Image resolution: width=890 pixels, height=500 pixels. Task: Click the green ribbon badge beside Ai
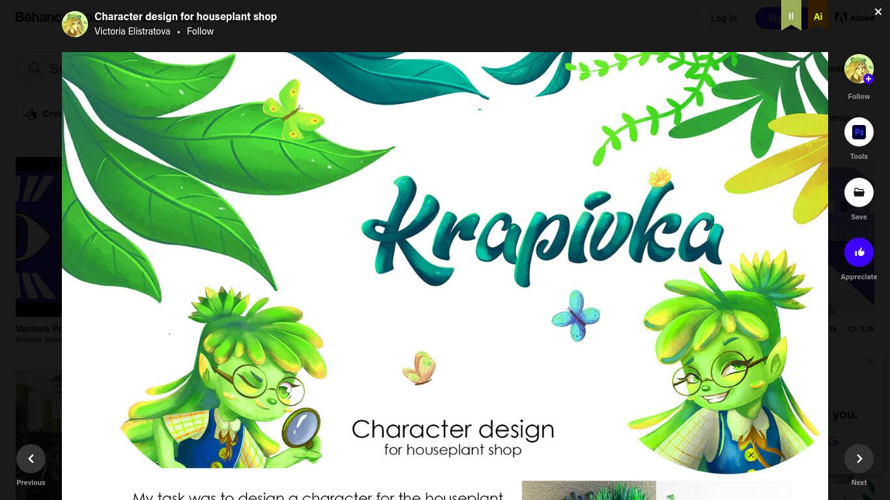(x=791, y=14)
